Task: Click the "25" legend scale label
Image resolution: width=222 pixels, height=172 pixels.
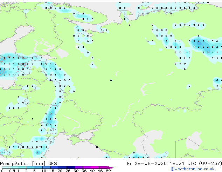Action: (68, 171)
